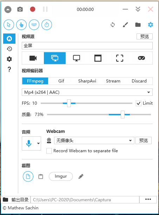
Task: Open the paintbrush overlay settings
Action: 125,25
